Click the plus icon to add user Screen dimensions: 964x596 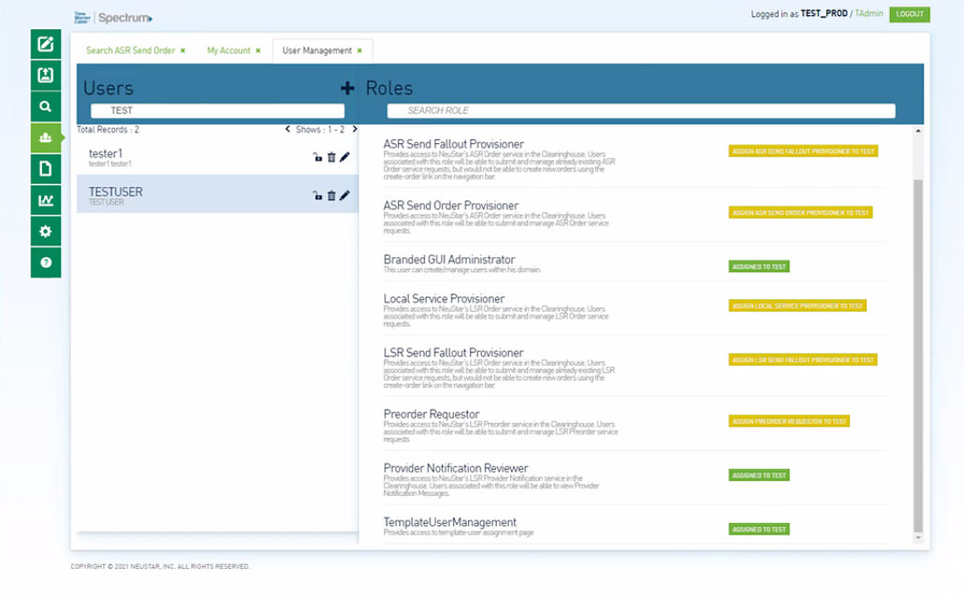[x=347, y=88]
